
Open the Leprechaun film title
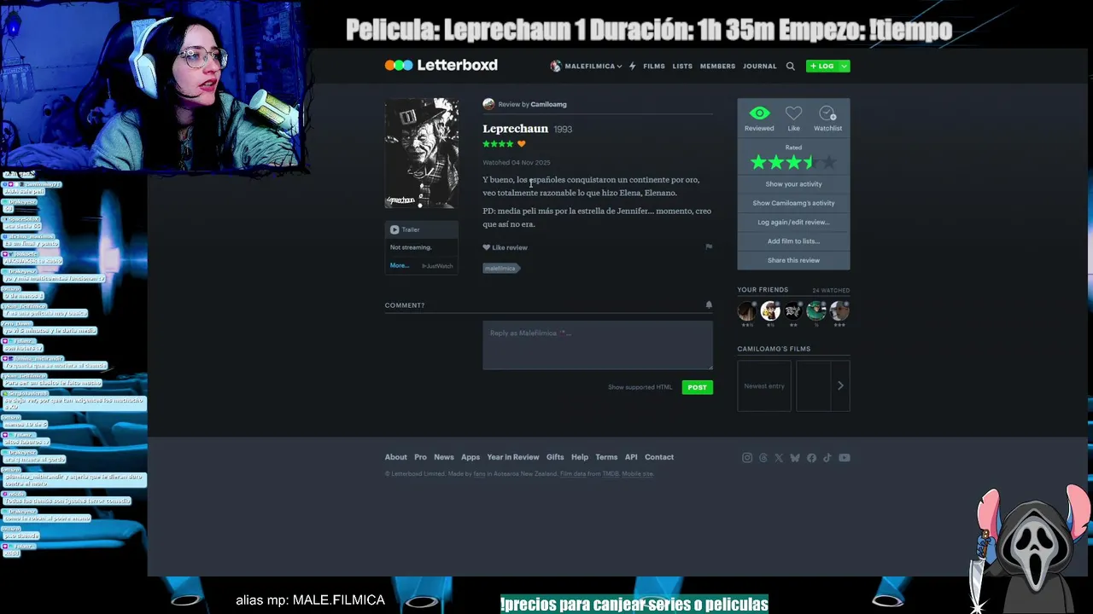(515, 129)
